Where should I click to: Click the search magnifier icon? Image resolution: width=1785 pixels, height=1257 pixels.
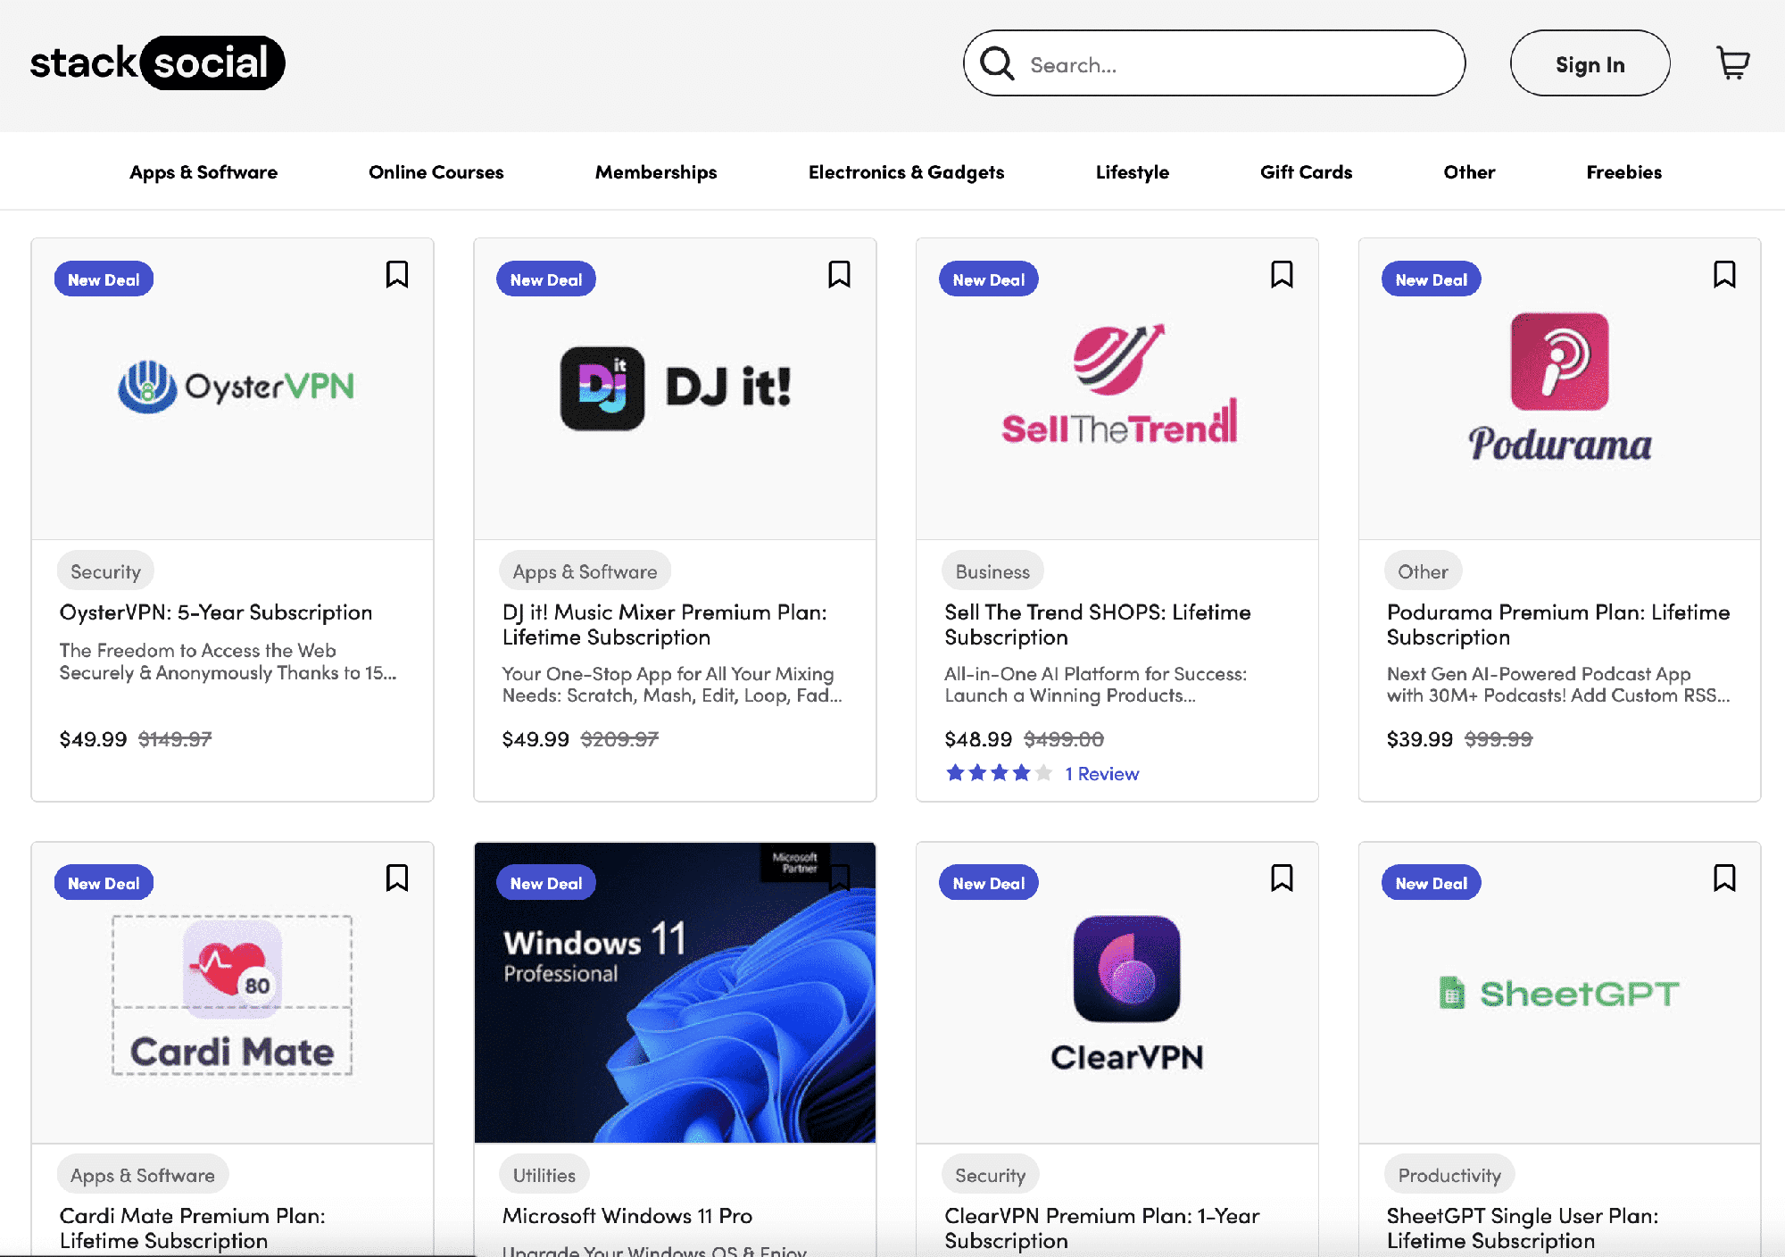[x=997, y=63]
